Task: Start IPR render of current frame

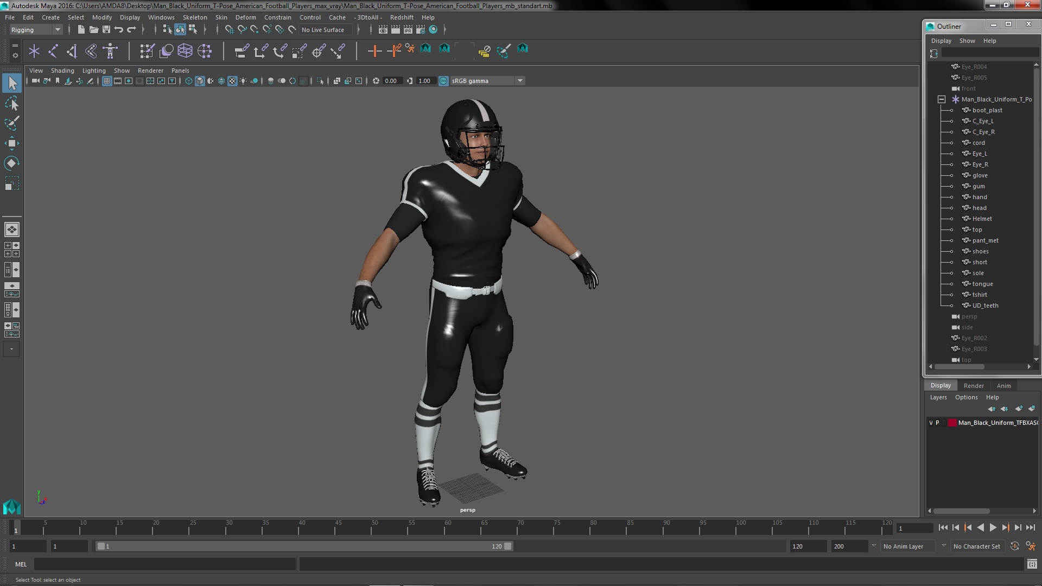Action: [x=408, y=29]
